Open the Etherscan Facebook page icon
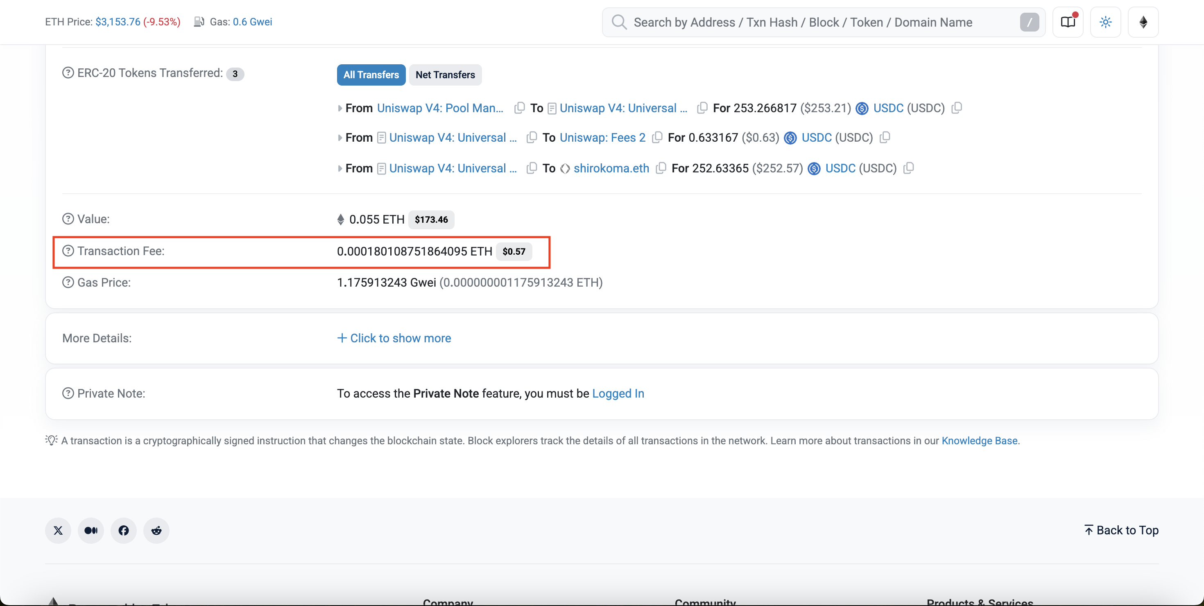1204x606 pixels. pyautogui.click(x=123, y=530)
